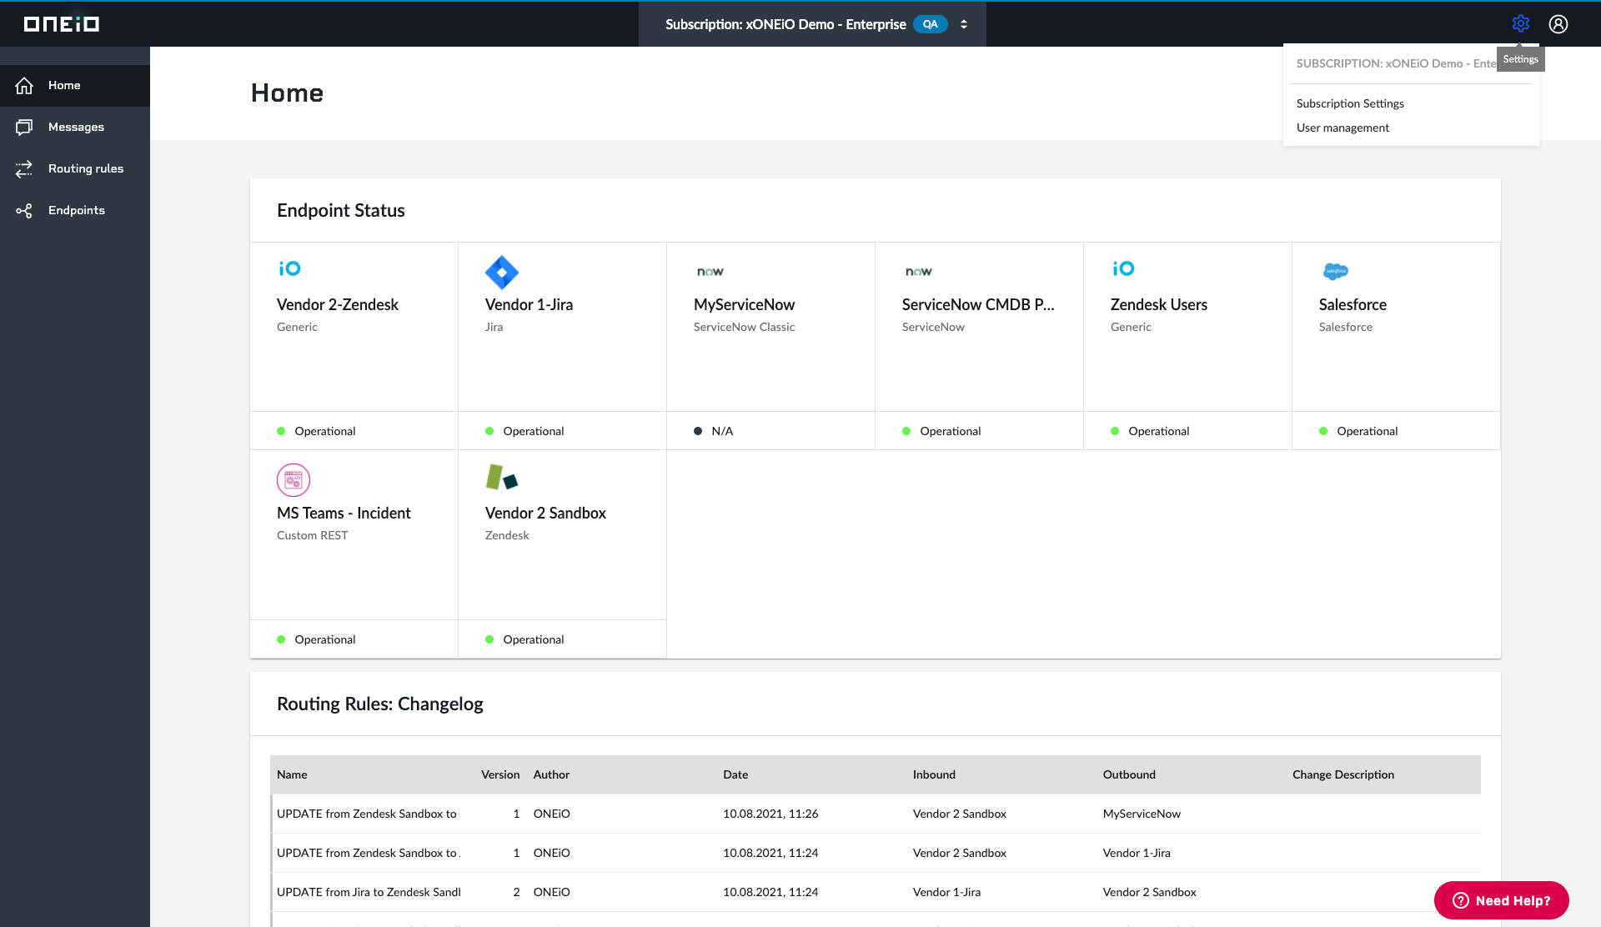The height and width of the screenshot is (927, 1601).
Task: Click the iO icon on Vendor 2-Zendesk card
Action: (289, 268)
